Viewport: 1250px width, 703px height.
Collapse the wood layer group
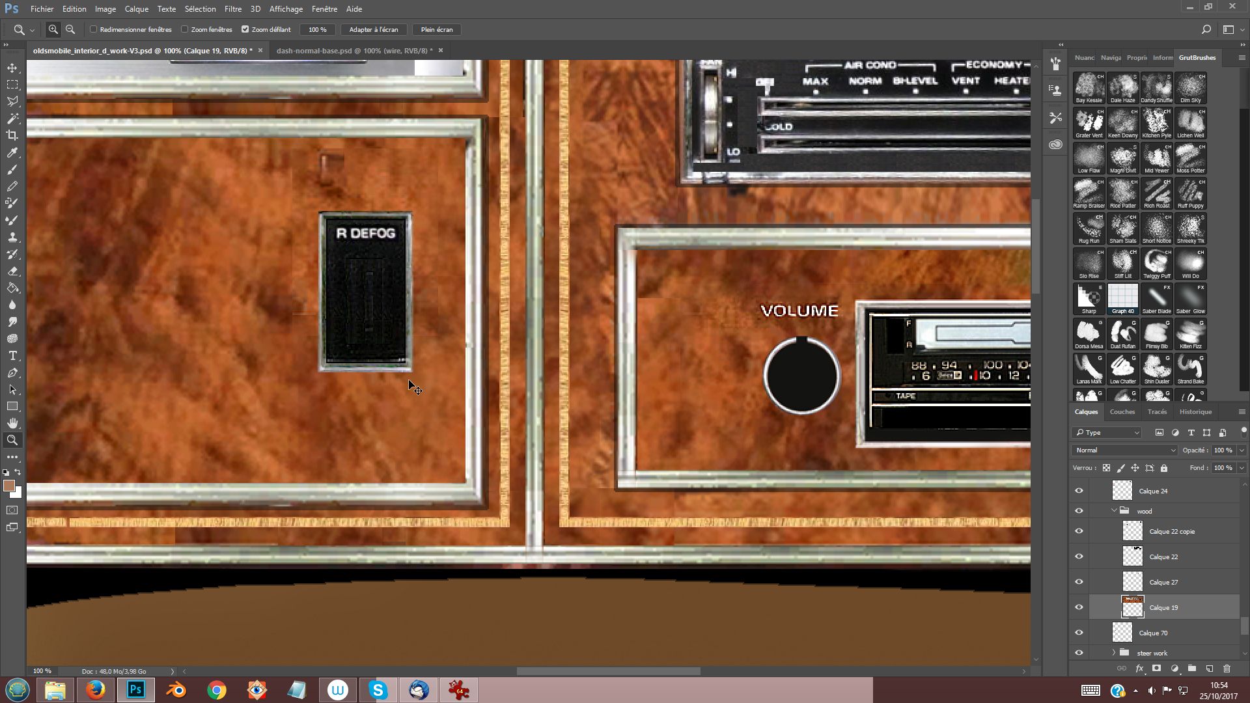(x=1114, y=511)
